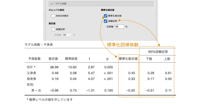Click the disabled 区間幅 field under 推定値

click(x=67, y=35)
